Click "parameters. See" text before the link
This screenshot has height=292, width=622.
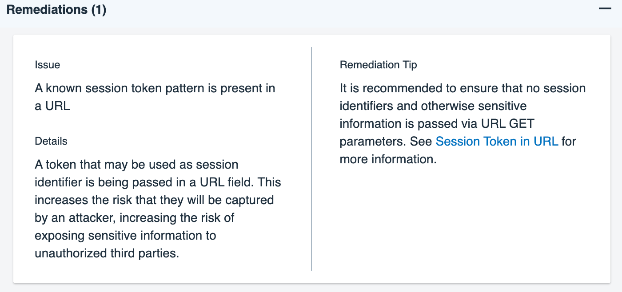point(386,142)
